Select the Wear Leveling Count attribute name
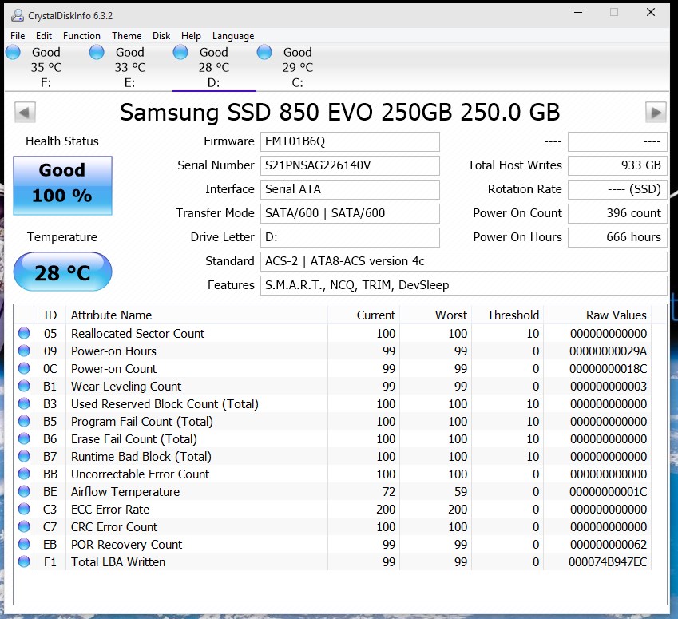678x619 pixels. point(126,387)
